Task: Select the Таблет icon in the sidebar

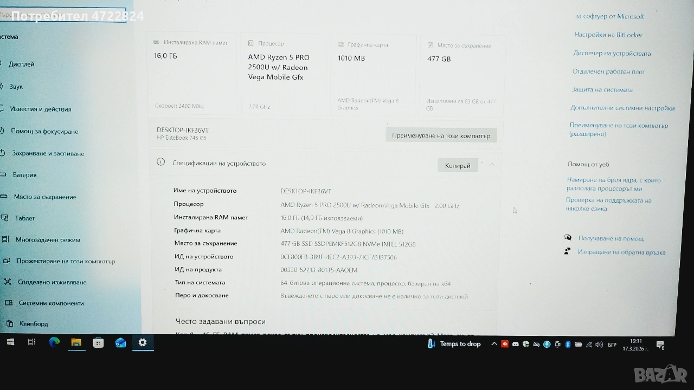Action: (5, 218)
